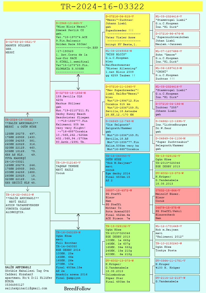Screen dimensions: 206x293
Task: Select the Superbreeder !!! line
Action: coord(119,30)
